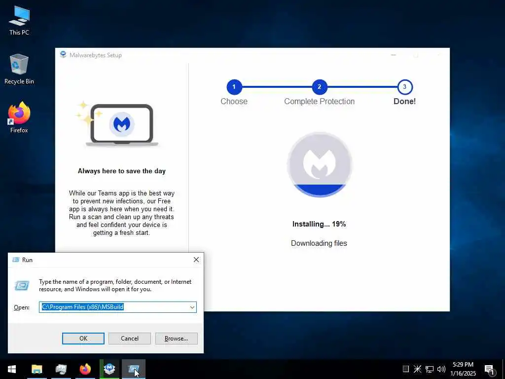Cancel the Run dialog
The width and height of the screenshot is (505, 379).
[130, 339]
